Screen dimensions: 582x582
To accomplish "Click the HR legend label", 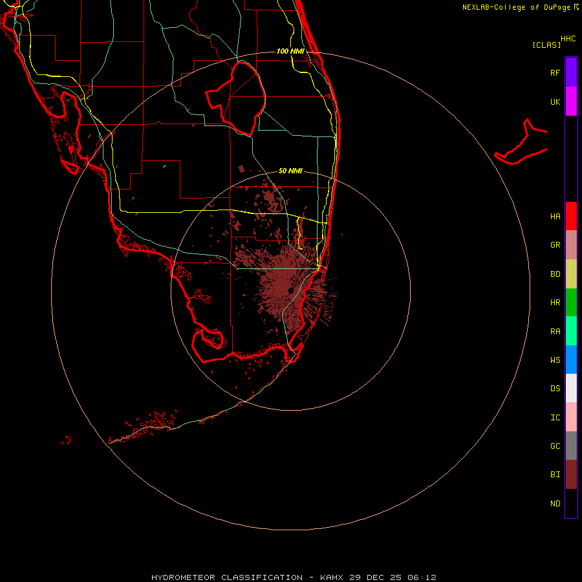I will click(555, 303).
